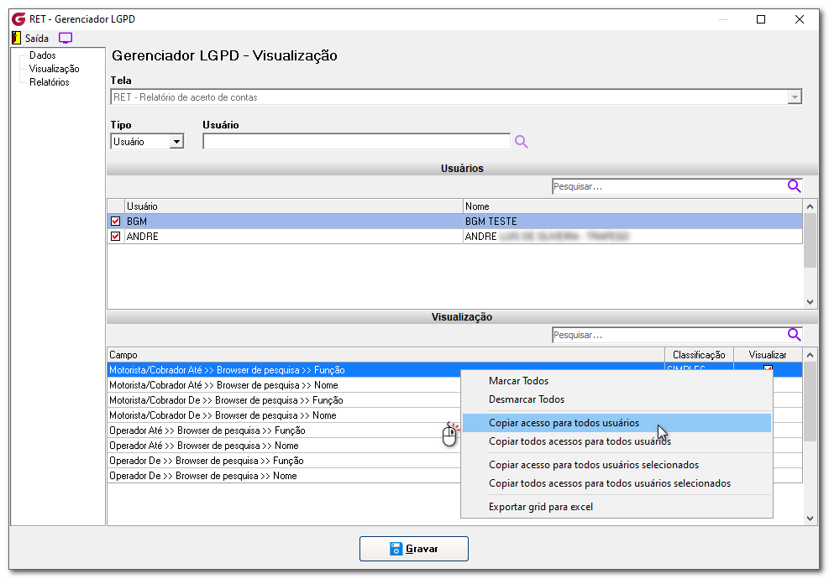Close the RET Gerenciador LGPD window
Viewport: 829px width, 579px height.
pos(800,19)
